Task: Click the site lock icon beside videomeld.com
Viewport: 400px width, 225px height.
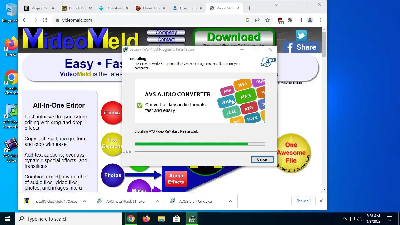Action: click(57, 20)
